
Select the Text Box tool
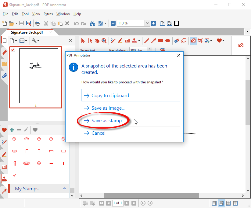click(x=127, y=40)
